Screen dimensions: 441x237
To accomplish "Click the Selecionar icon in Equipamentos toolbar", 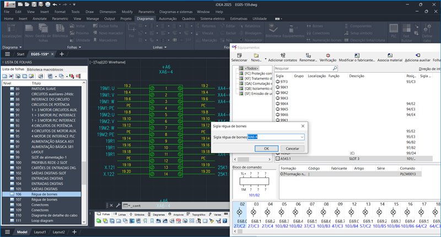I will [239, 55].
